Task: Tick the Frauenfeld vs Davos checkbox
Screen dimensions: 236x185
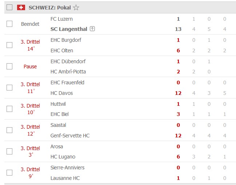Action: (x=9, y=88)
